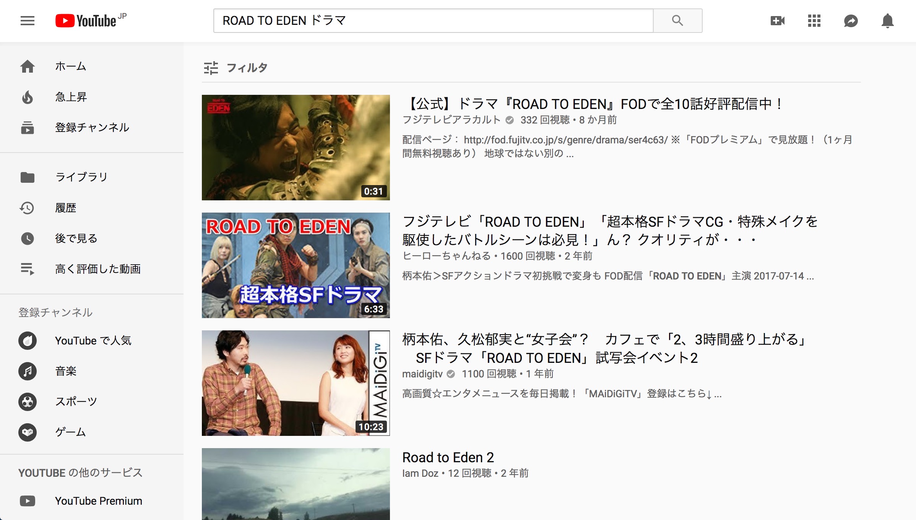Open the フジテレビアラカルト channel

(452, 120)
